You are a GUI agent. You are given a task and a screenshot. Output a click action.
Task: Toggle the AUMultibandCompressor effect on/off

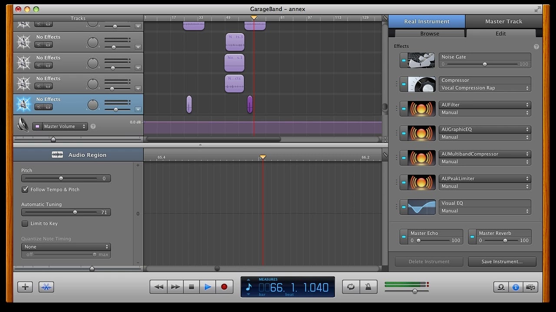click(x=404, y=158)
